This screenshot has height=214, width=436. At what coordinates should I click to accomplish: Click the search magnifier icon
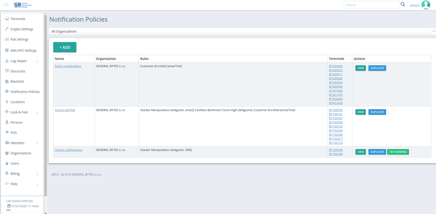click(x=403, y=5)
